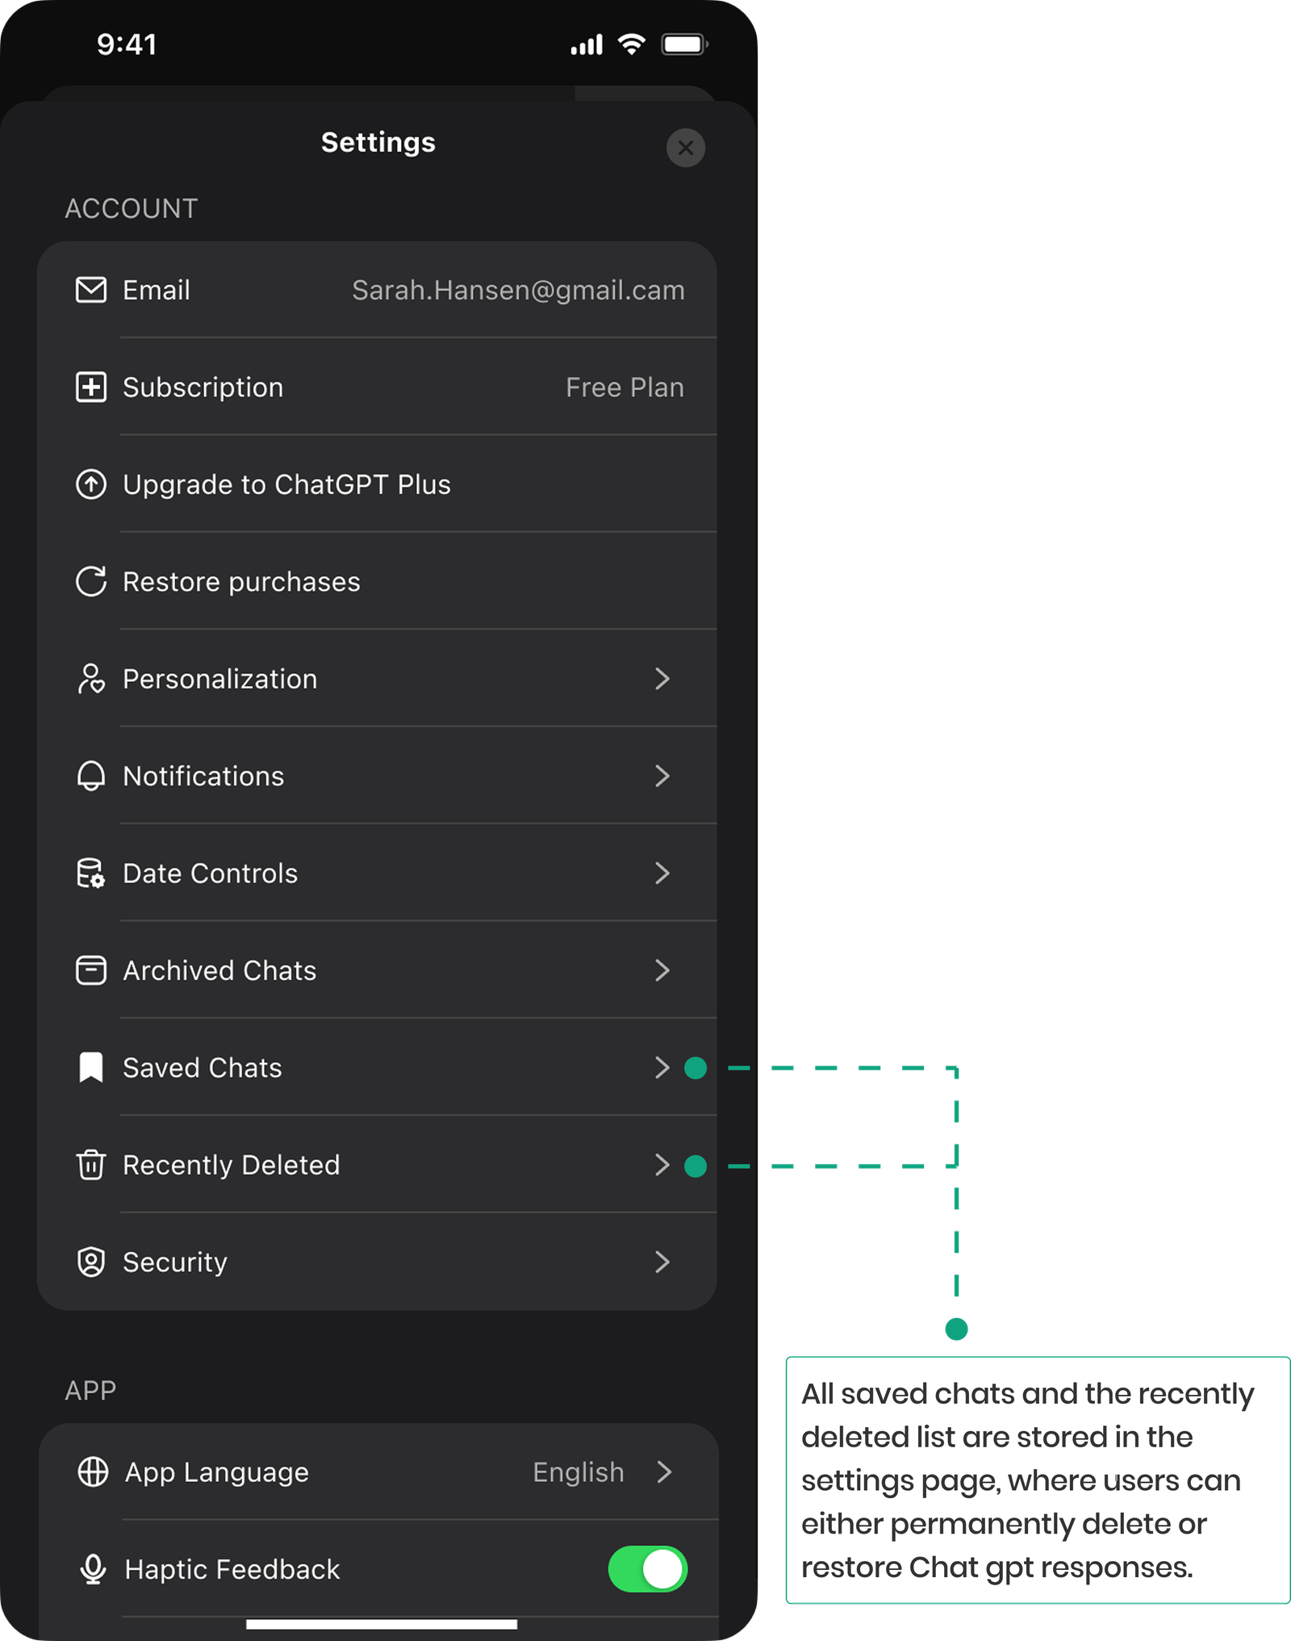Click the envelope Email icon
The image size is (1291, 1641).
pos(91,290)
